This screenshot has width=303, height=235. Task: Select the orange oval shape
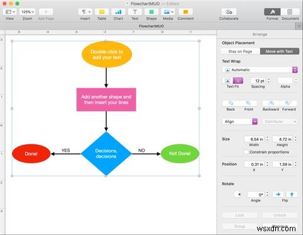(107, 54)
